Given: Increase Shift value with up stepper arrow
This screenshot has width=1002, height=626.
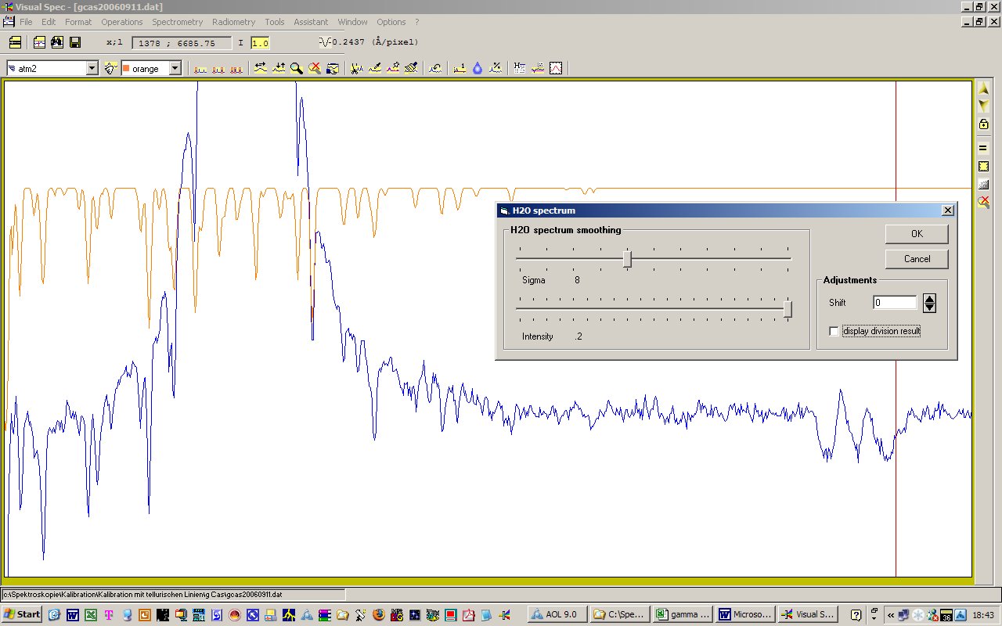Looking at the screenshot, I should point(929,298).
